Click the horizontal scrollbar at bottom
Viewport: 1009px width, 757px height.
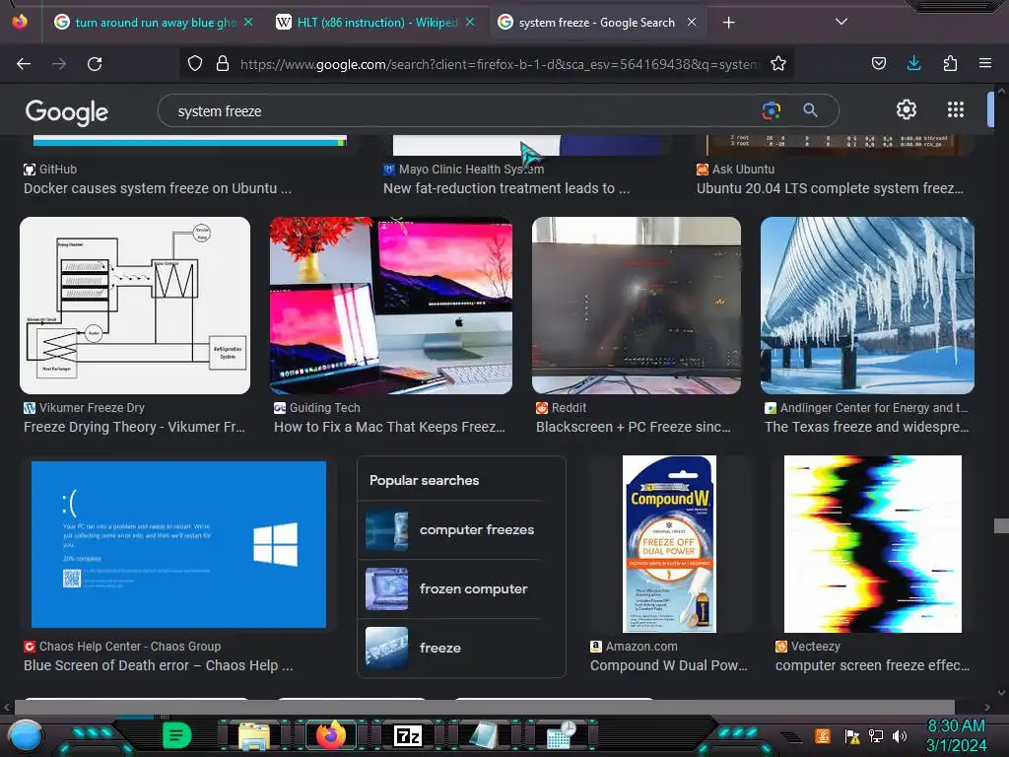click(484, 707)
